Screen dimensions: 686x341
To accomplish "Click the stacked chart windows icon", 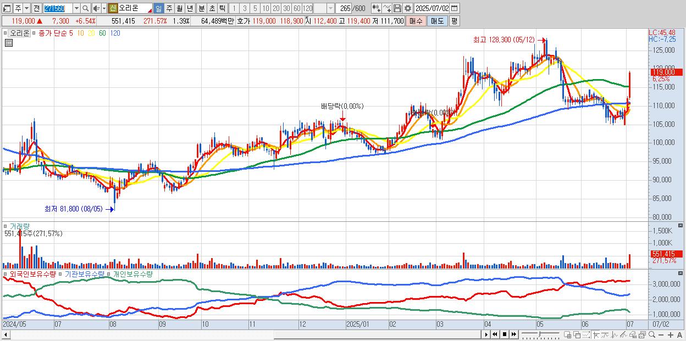I will point(643,334).
